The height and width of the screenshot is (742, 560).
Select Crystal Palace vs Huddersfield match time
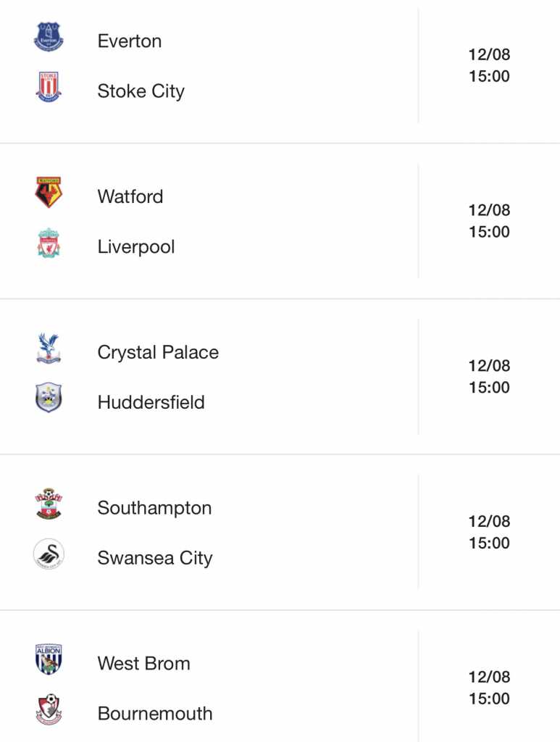coord(489,377)
